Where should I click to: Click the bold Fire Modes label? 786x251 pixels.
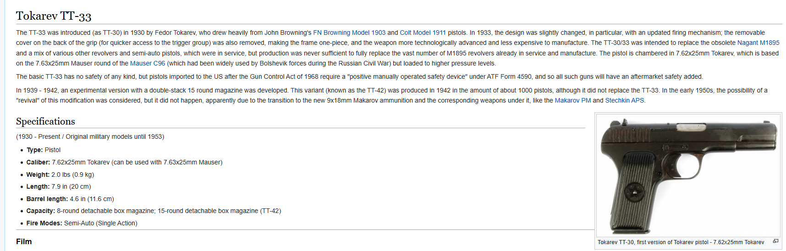pos(44,223)
